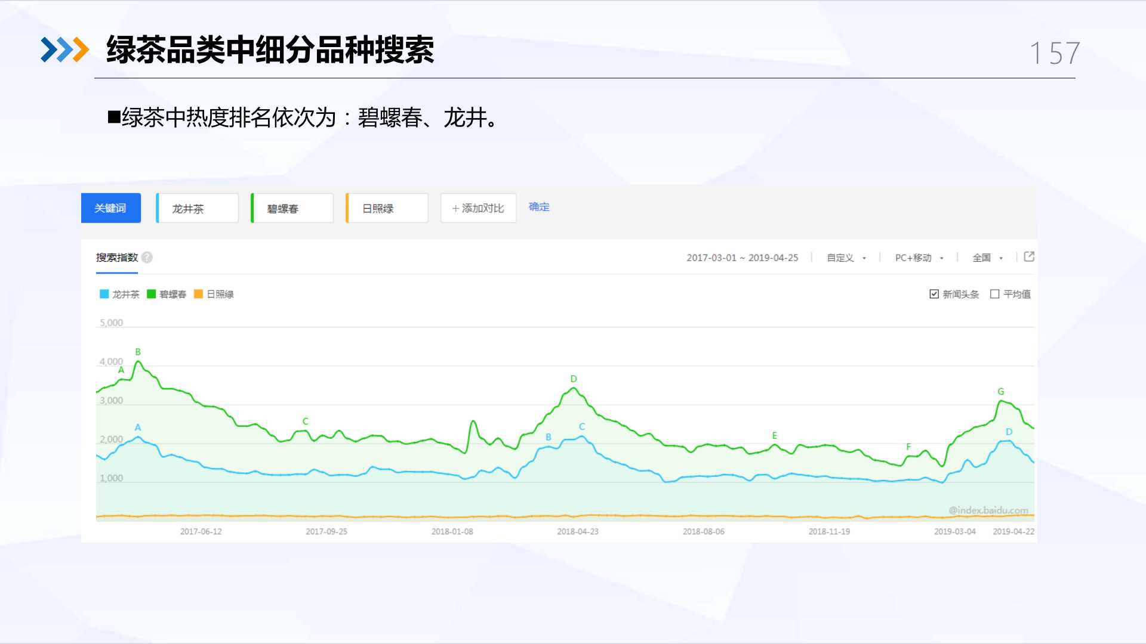
Task: Click the 2017-06-12 axis date label
Action: tap(201, 531)
